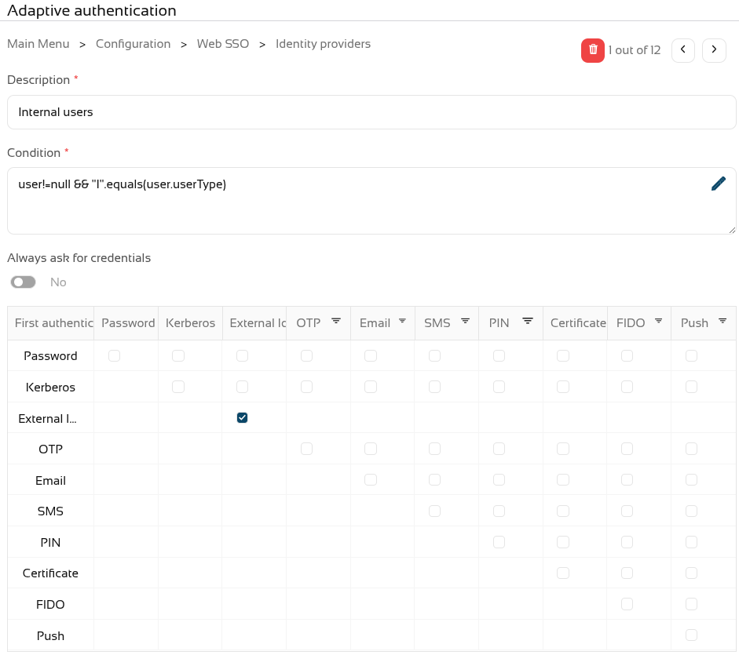Check SMS row PIN column checkbox

[499, 511]
